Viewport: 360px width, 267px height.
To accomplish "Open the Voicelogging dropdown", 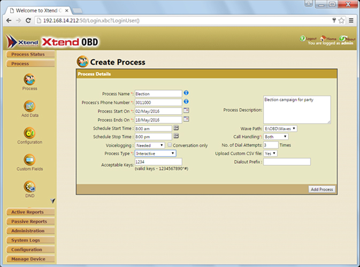I will [150, 145].
